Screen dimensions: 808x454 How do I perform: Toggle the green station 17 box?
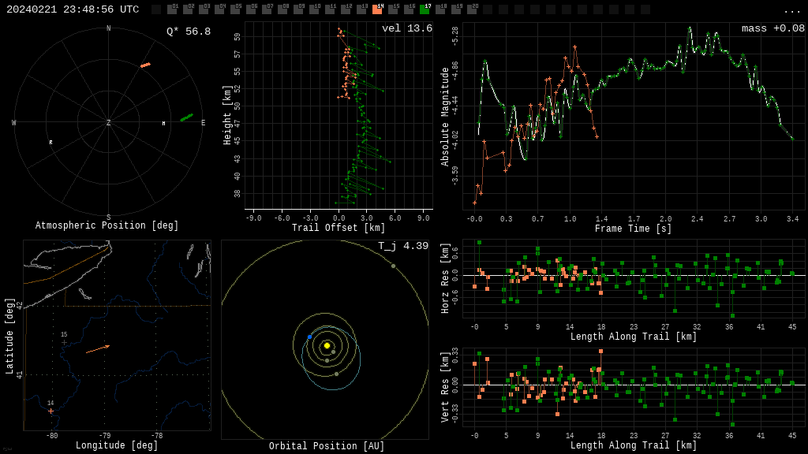(425, 9)
